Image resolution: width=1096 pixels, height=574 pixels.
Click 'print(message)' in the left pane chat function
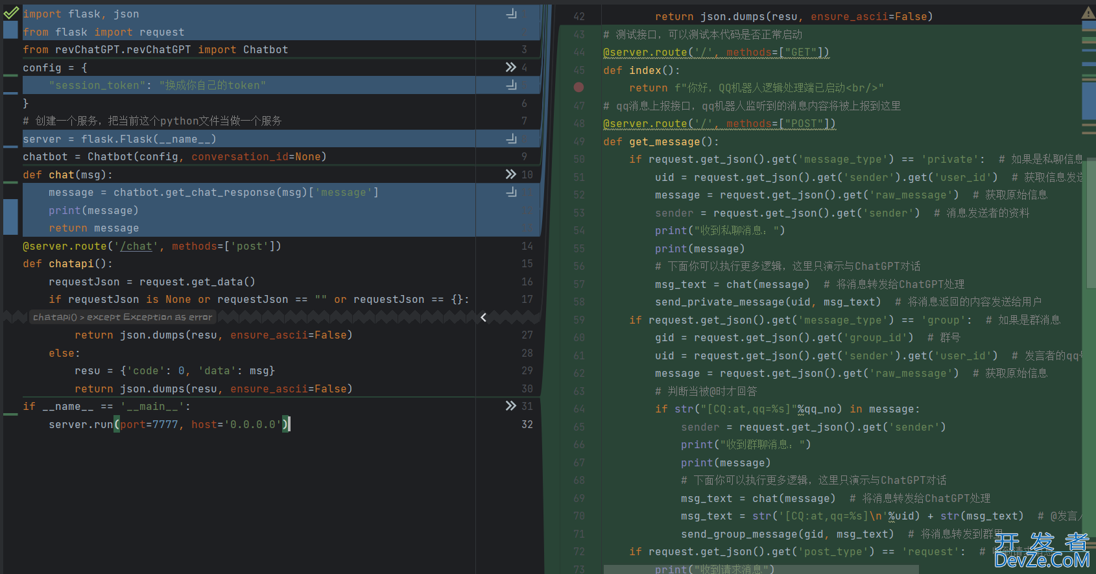tap(93, 210)
